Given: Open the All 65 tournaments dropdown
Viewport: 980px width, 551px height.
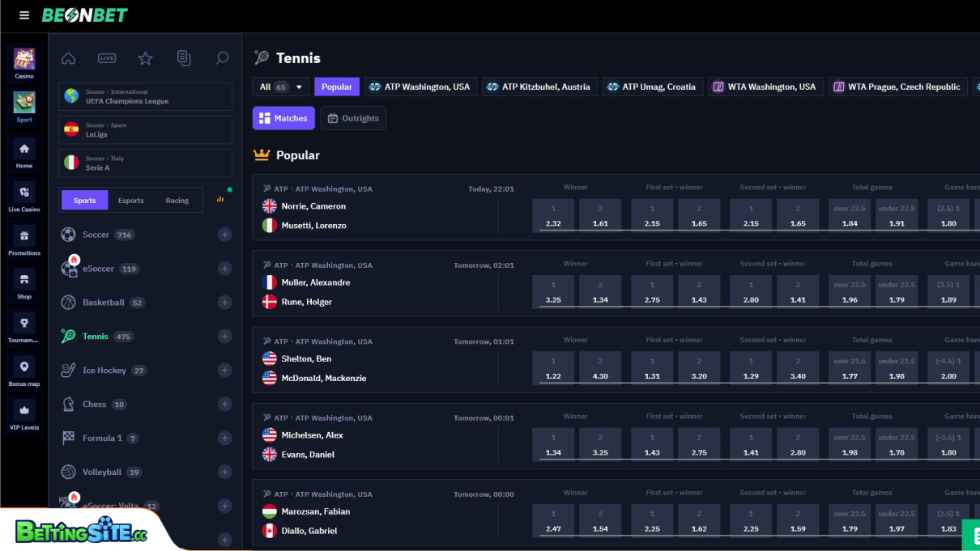Looking at the screenshot, I should (x=280, y=86).
